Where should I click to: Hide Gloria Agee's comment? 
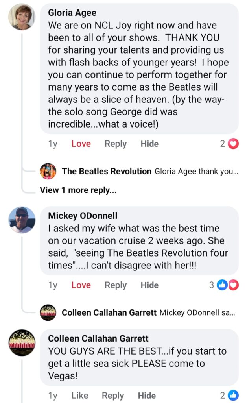(149, 144)
